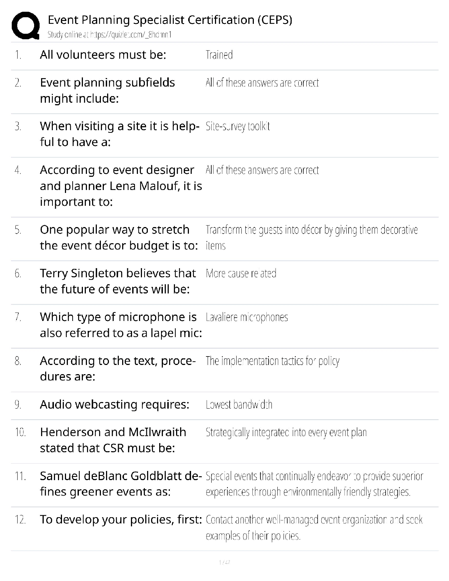Click the answer 'Trained'
Image resolution: width=449 pixels, height=581 pixels.
click(219, 55)
